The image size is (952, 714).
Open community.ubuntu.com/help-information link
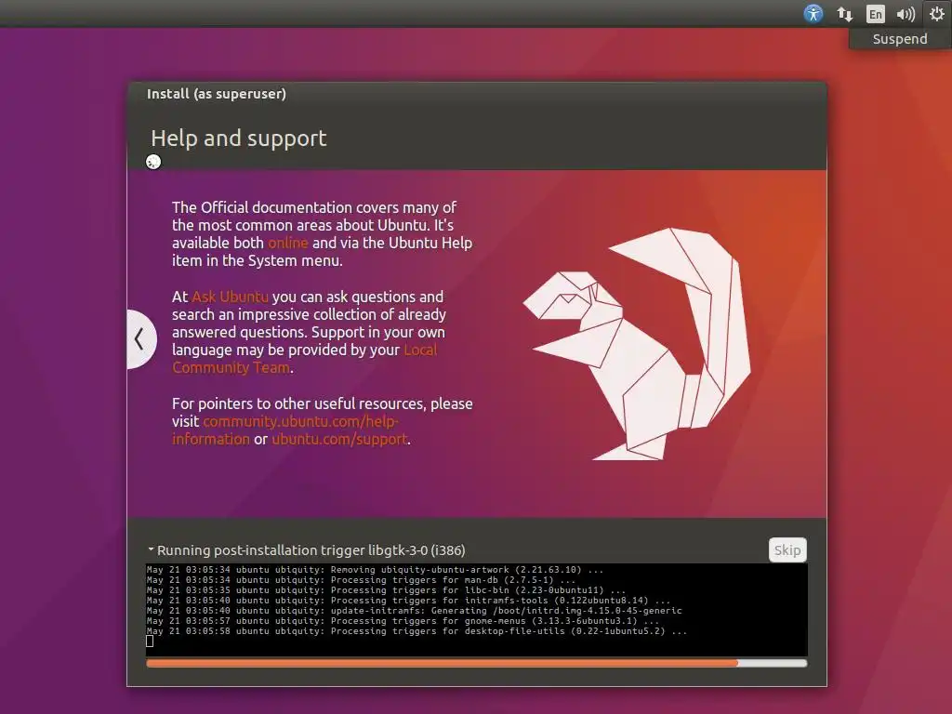tap(285, 430)
